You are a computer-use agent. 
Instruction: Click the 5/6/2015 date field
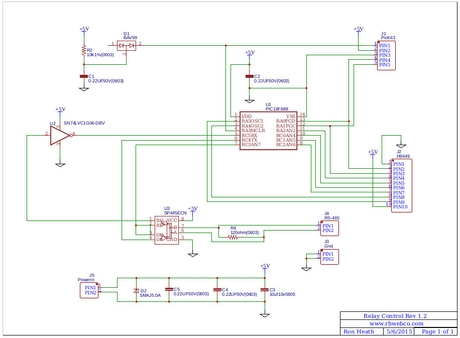[x=399, y=331]
